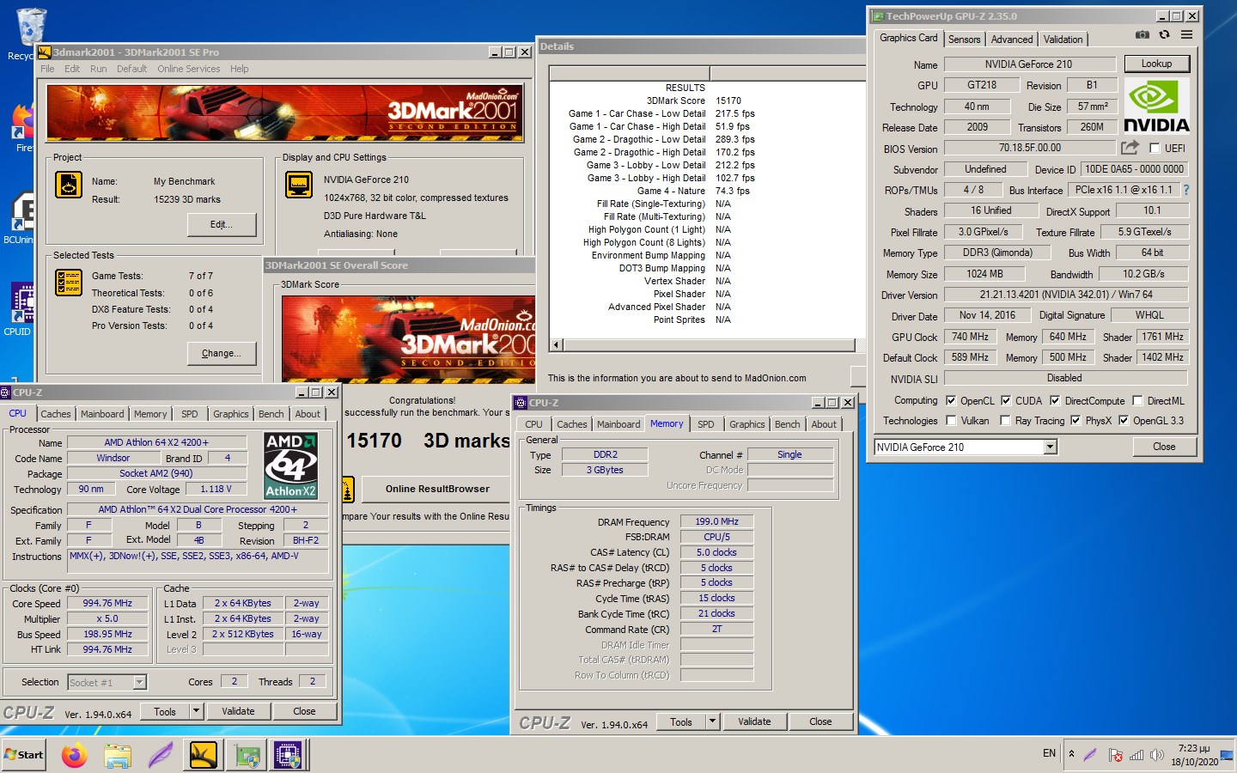Click the purple feather tray icon
Screen dimensions: 1237x773
point(1090,755)
